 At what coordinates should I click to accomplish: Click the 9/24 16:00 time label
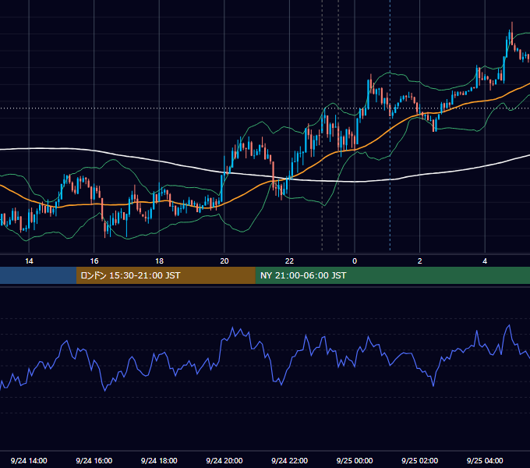(94, 460)
